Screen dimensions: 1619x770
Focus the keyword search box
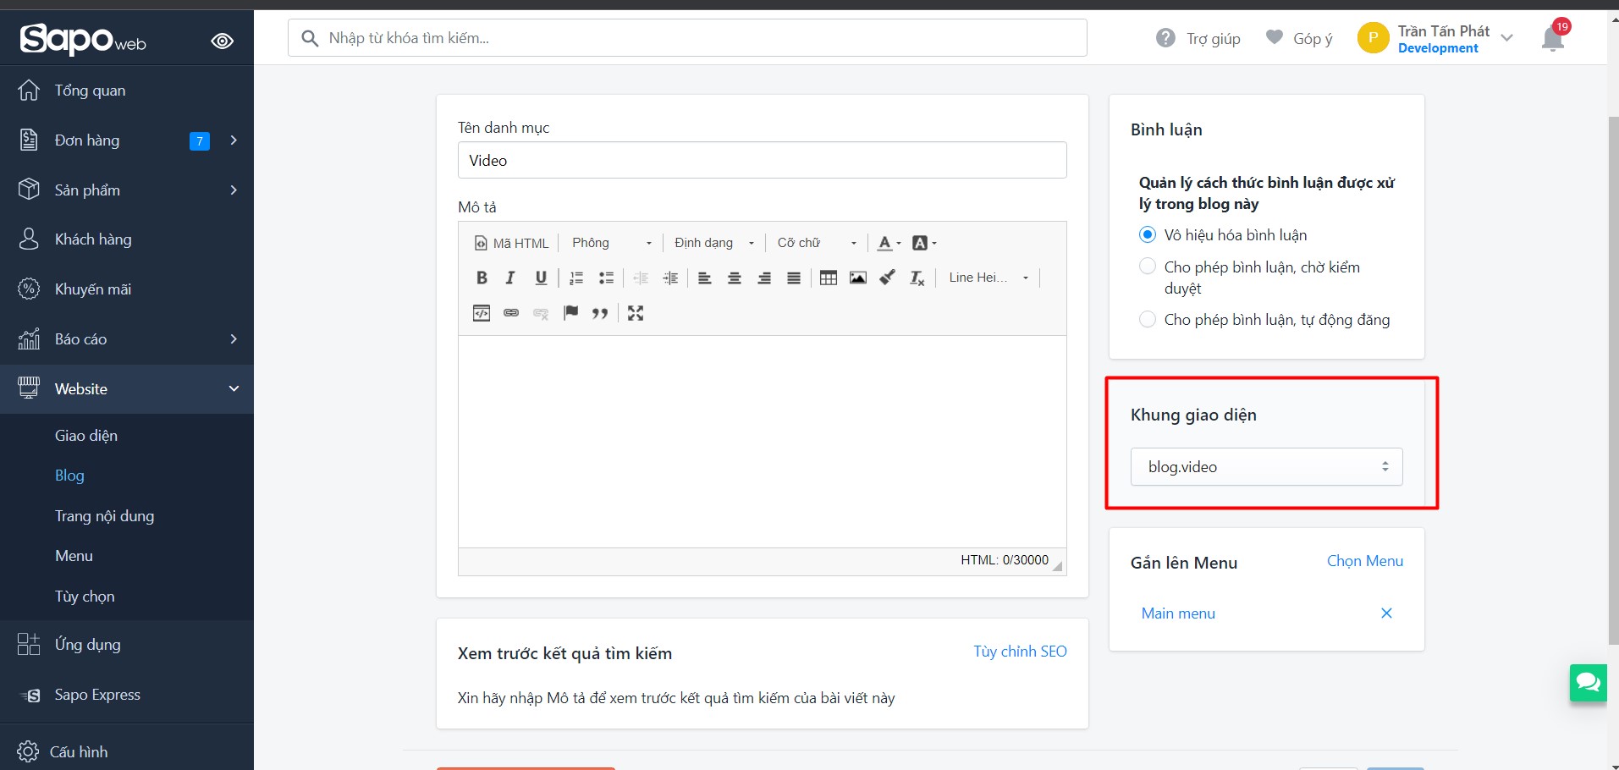pyautogui.click(x=687, y=38)
